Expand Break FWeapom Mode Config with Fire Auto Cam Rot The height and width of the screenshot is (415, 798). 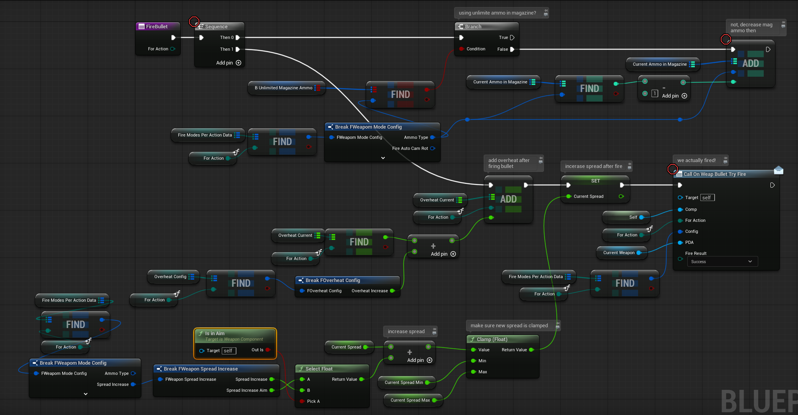click(383, 158)
